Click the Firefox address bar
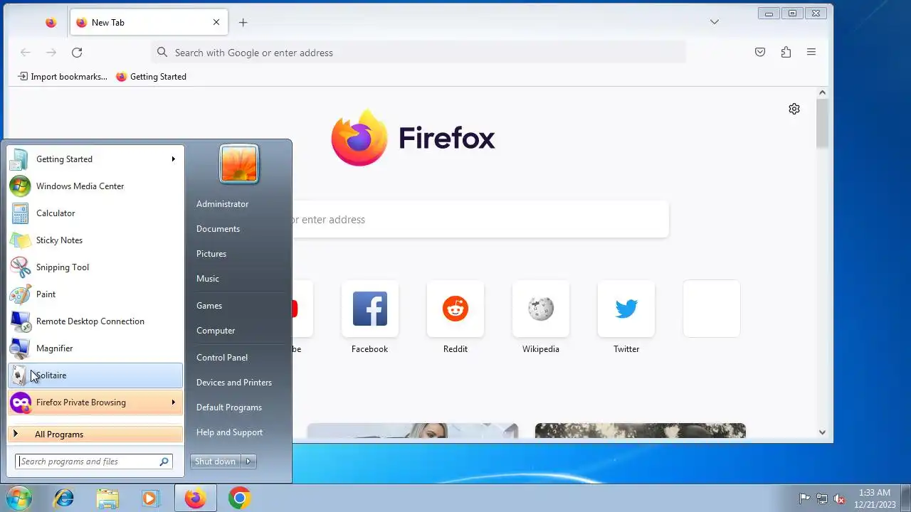The height and width of the screenshot is (512, 911). pyautogui.click(x=418, y=53)
